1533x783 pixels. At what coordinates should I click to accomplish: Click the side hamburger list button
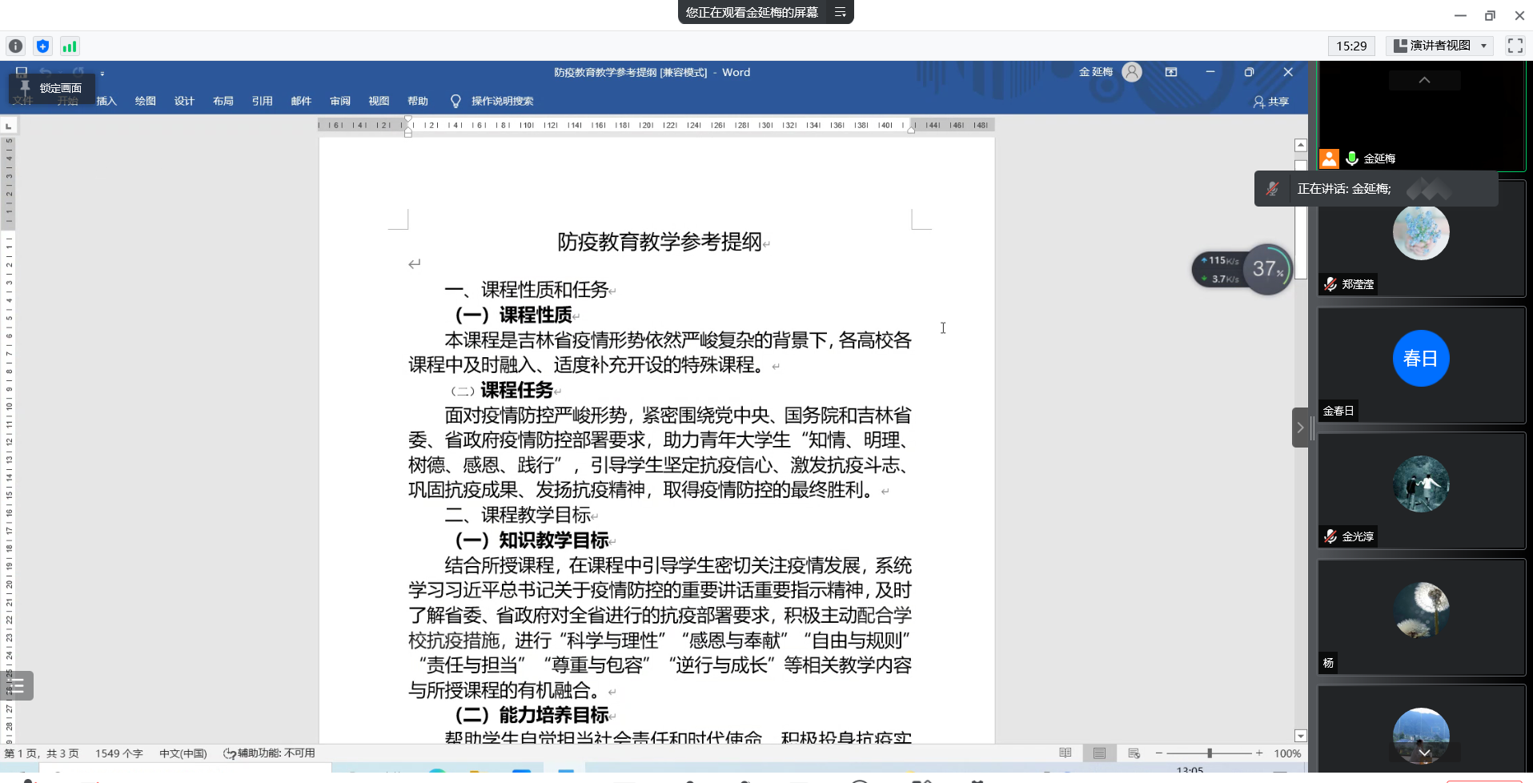click(x=17, y=685)
